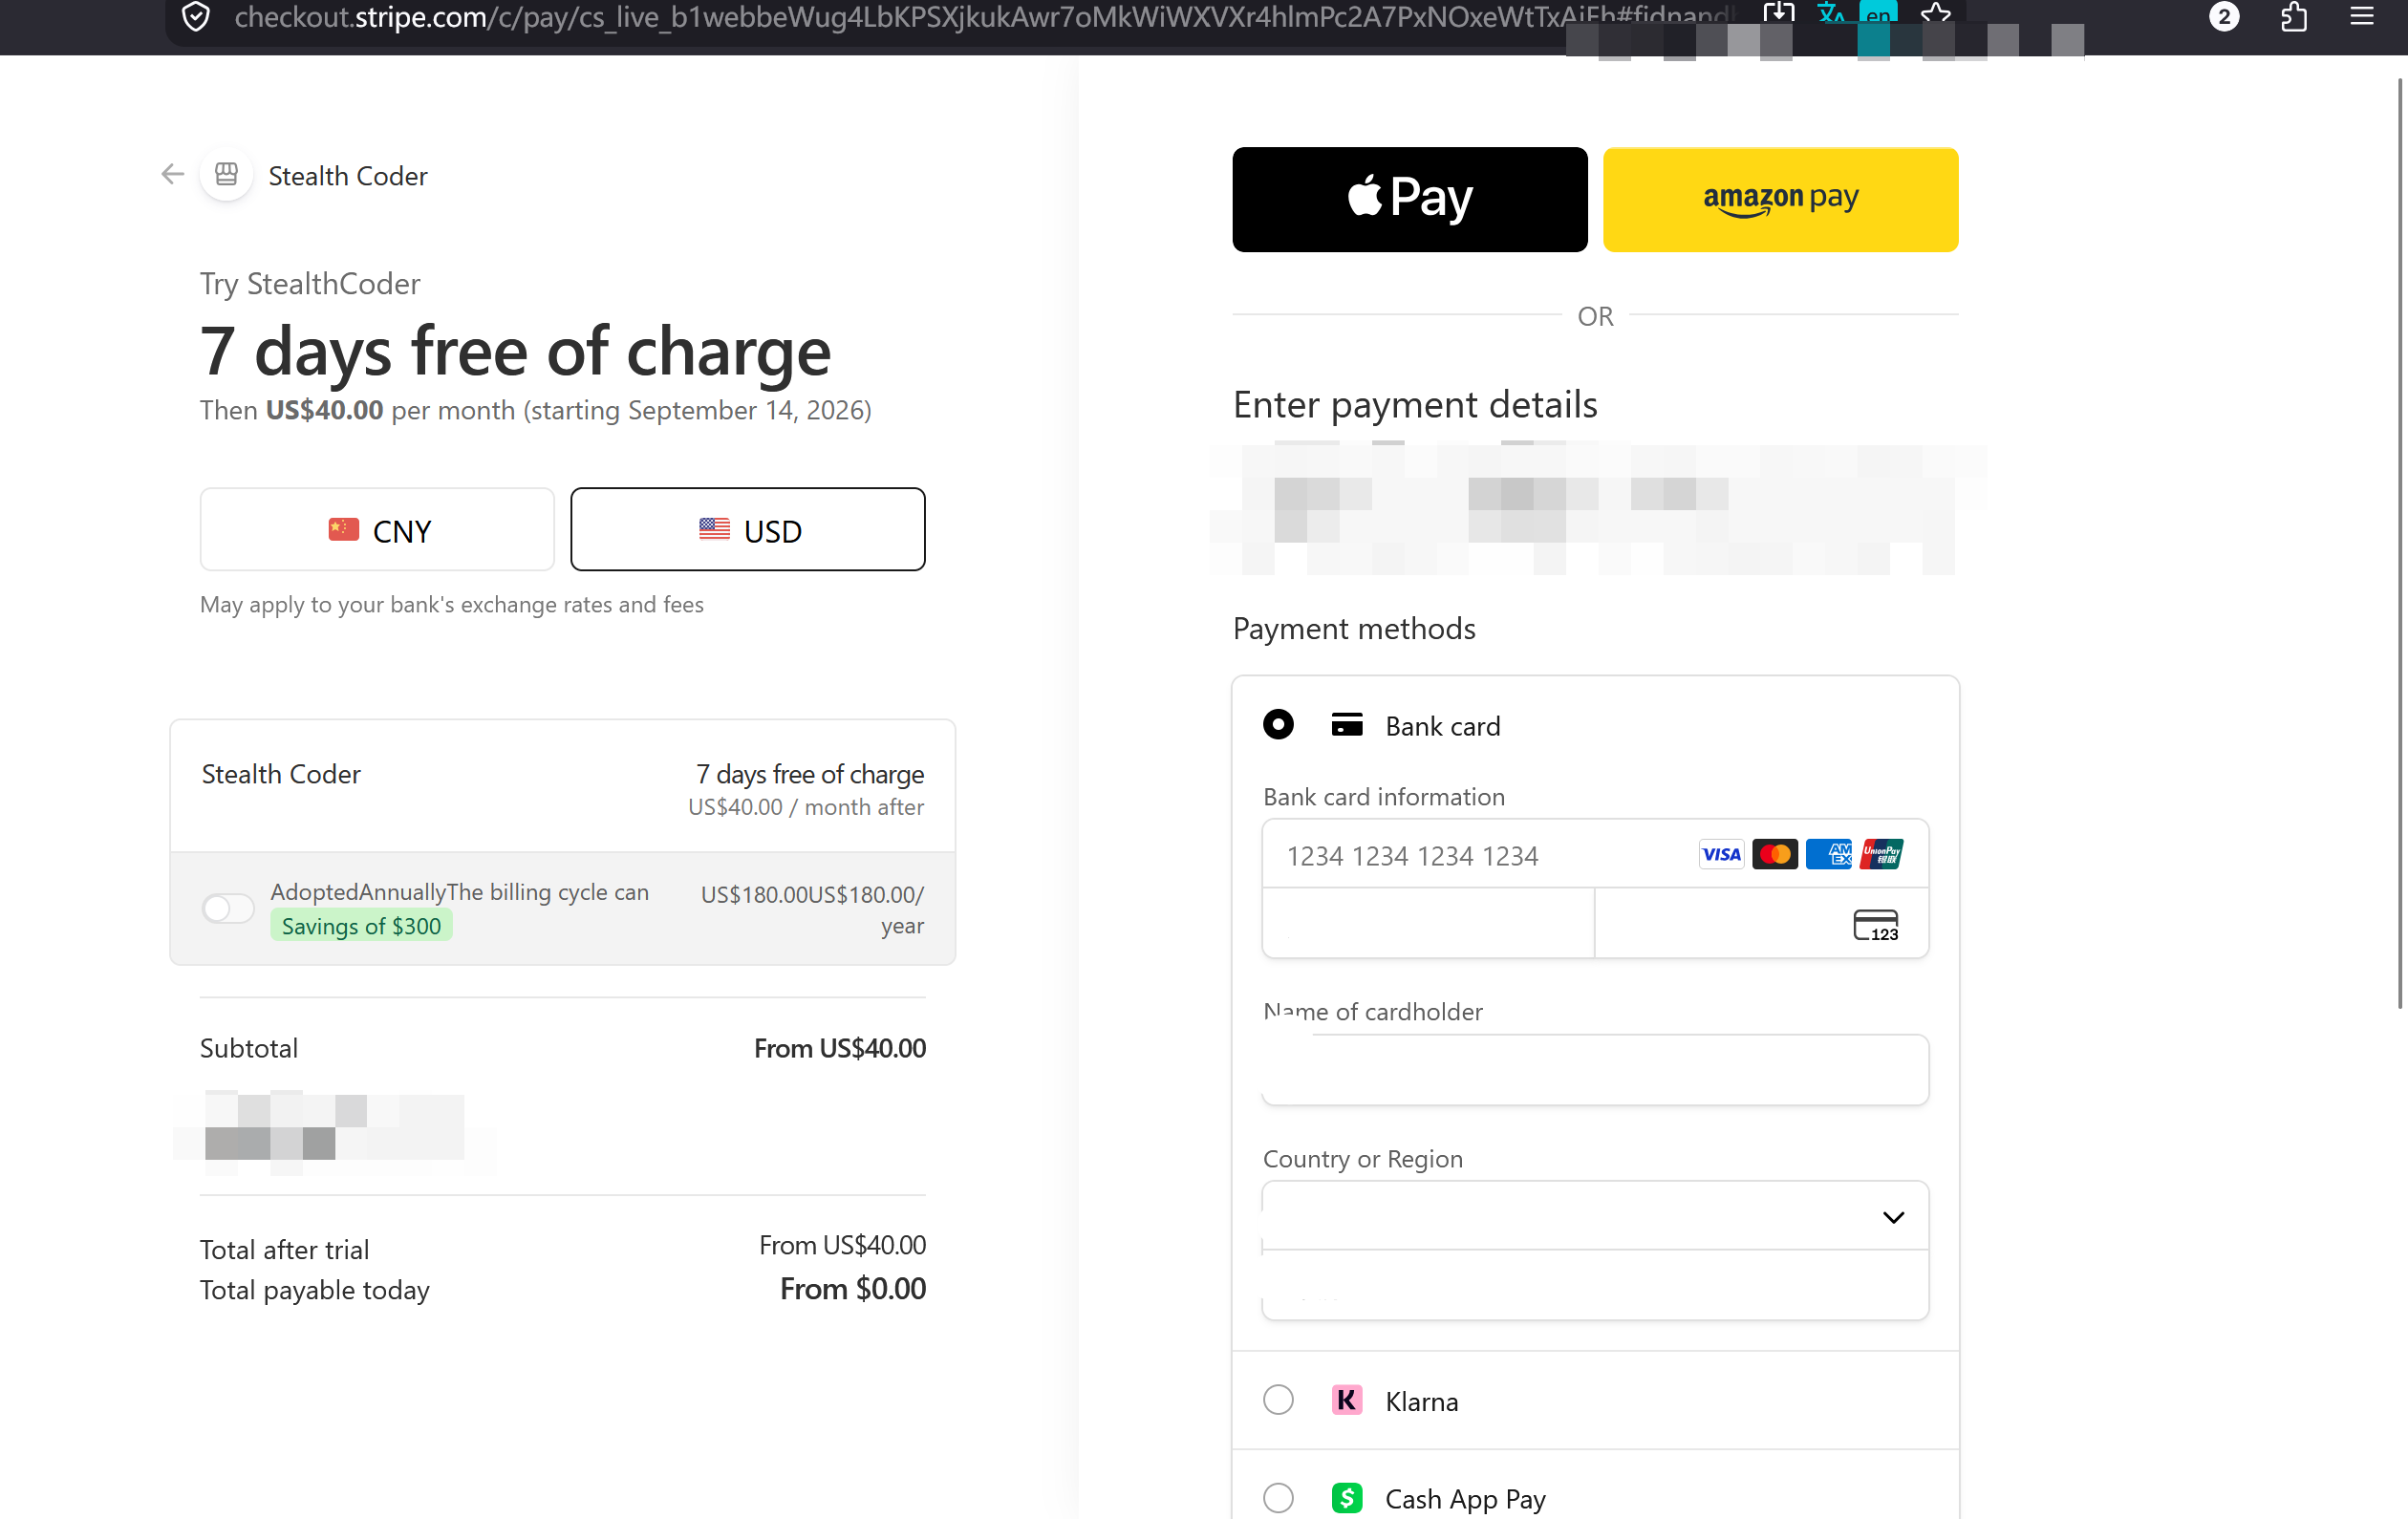Focus the card number field

tap(1595, 854)
